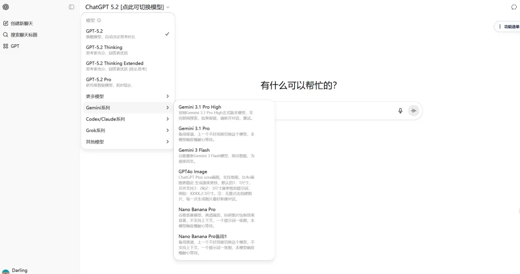Click the three-dots icon on 功能选单

click(x=500, y=27)
